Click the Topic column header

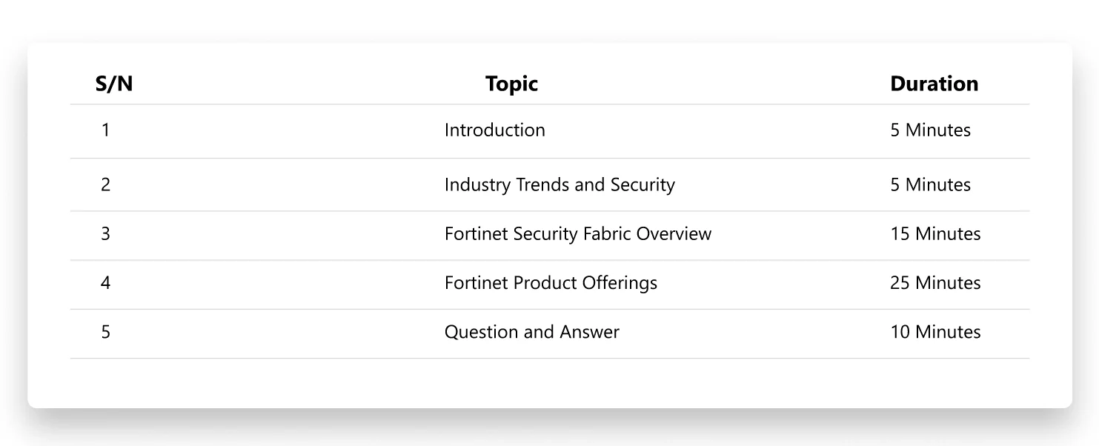pos(511,84)
